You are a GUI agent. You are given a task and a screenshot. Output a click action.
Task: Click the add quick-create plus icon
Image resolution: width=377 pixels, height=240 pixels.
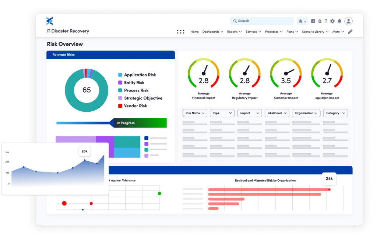[313, 21]
